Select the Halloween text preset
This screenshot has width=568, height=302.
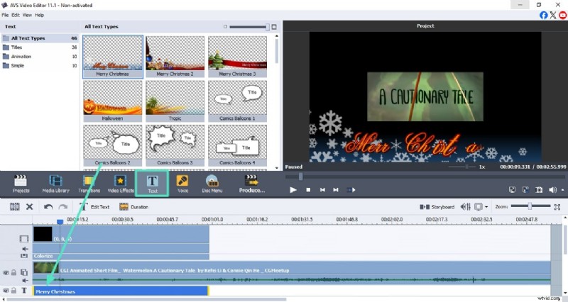pyautogui.click(x=113, y=101)
